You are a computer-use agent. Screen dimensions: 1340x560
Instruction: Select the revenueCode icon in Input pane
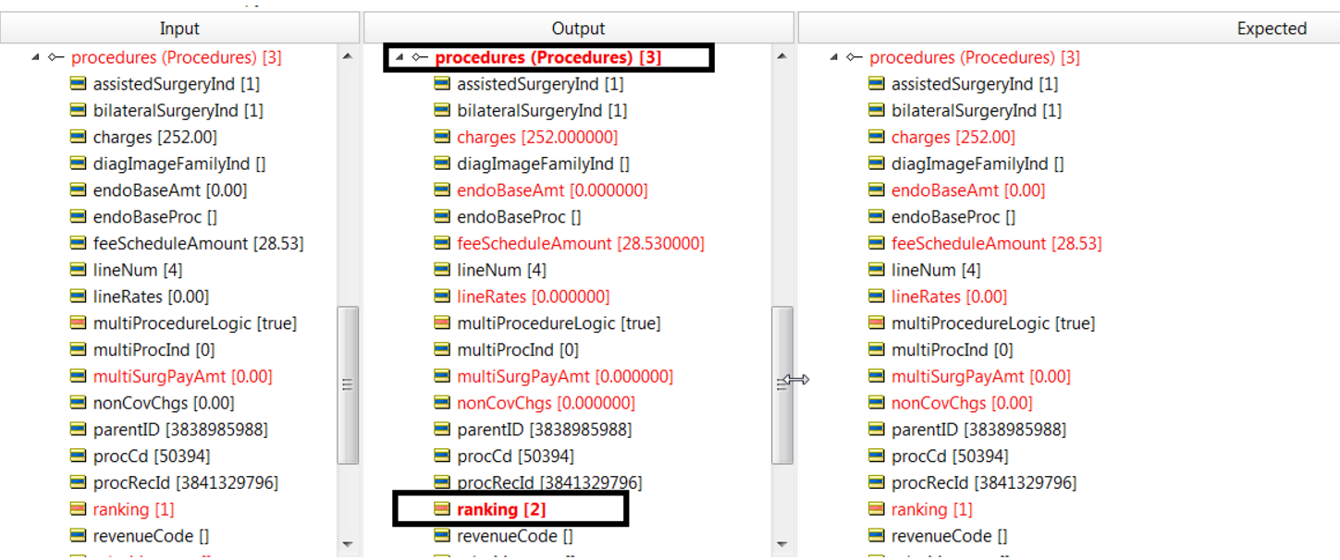78,536
